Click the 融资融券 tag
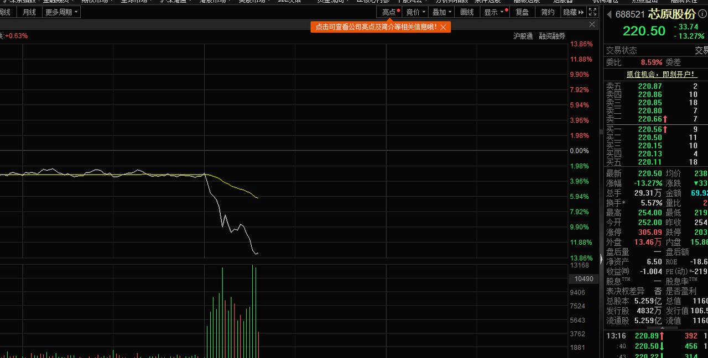The image size is (708, 358). coord(552,36)
